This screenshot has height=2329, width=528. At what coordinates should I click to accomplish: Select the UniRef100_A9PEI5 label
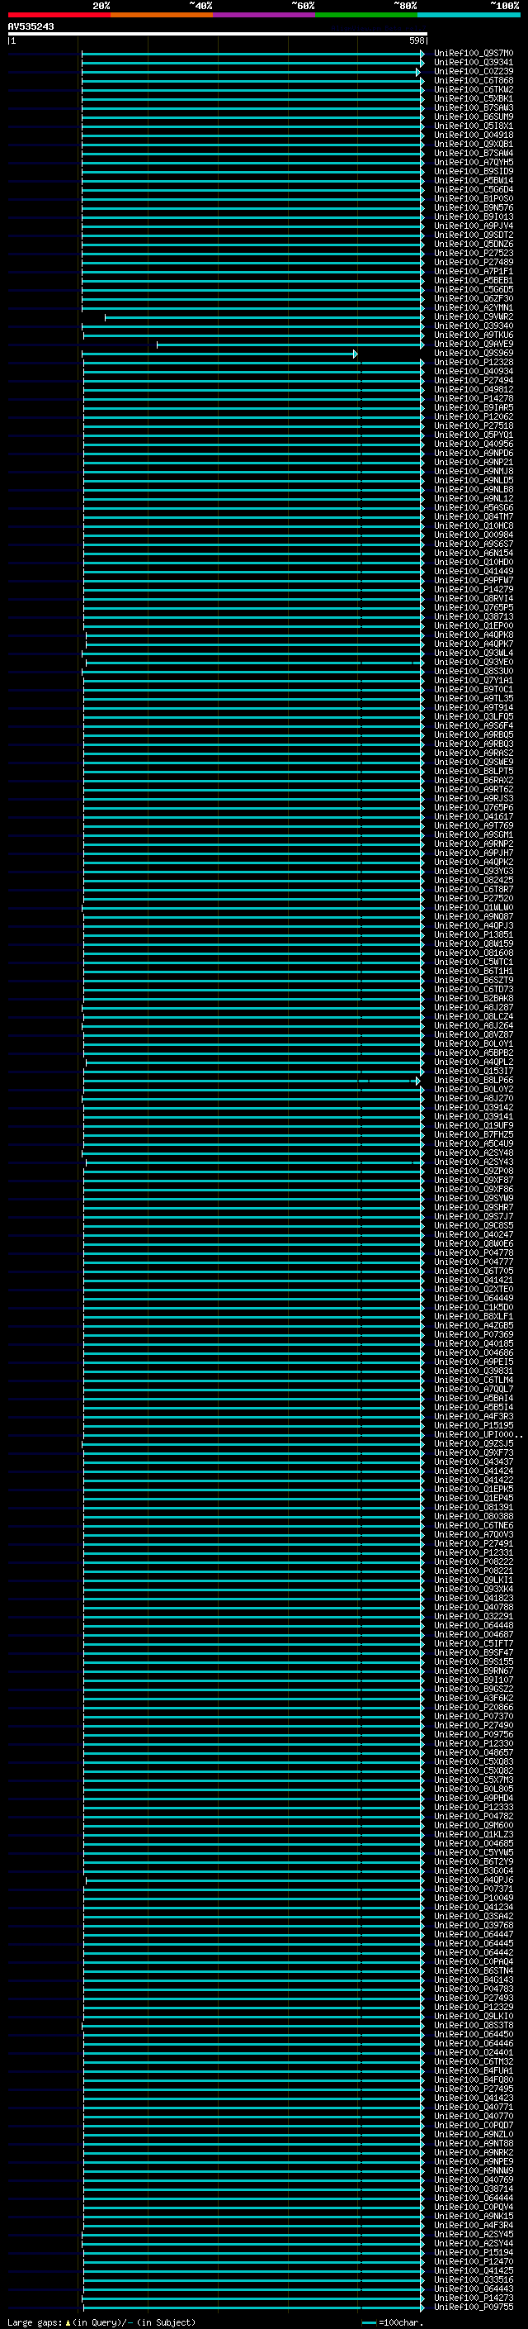[x=474, y=1362]
